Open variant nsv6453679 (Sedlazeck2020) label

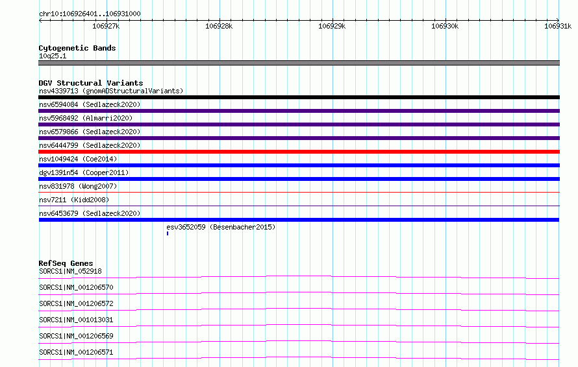90,213
